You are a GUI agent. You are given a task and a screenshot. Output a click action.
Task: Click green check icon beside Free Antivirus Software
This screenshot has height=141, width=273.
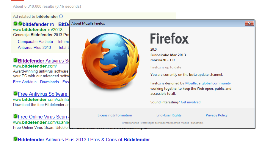coord(15,94)
